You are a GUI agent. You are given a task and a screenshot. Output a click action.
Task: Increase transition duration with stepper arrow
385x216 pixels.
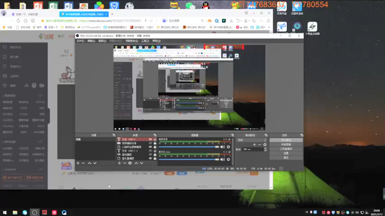(x=265, y=148)
